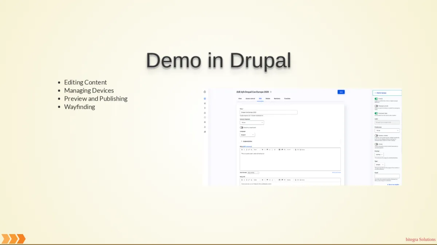This screenshot has width=437, height=245.
Task: Open the Format dropdown in Body editor toolbar
Action: pyautogui.click(x=290, y=150)
